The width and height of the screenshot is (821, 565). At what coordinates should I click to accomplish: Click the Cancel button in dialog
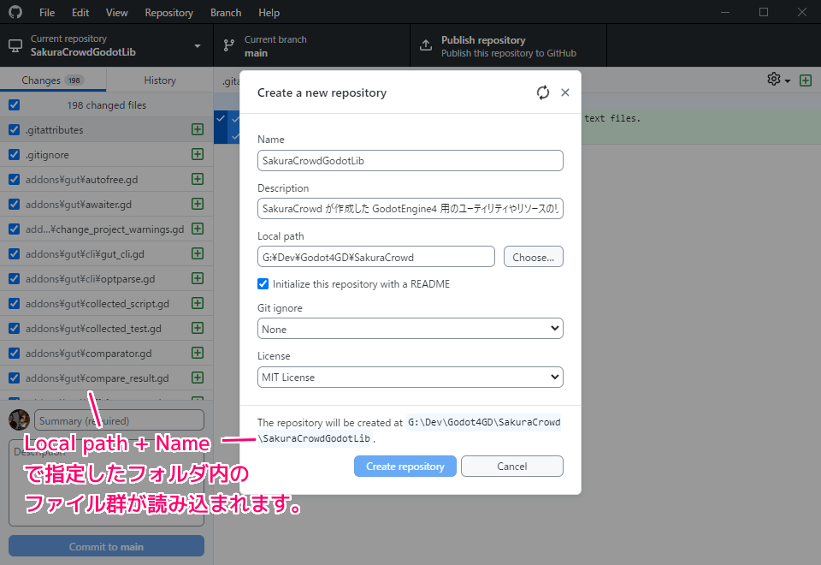[512, 466]
